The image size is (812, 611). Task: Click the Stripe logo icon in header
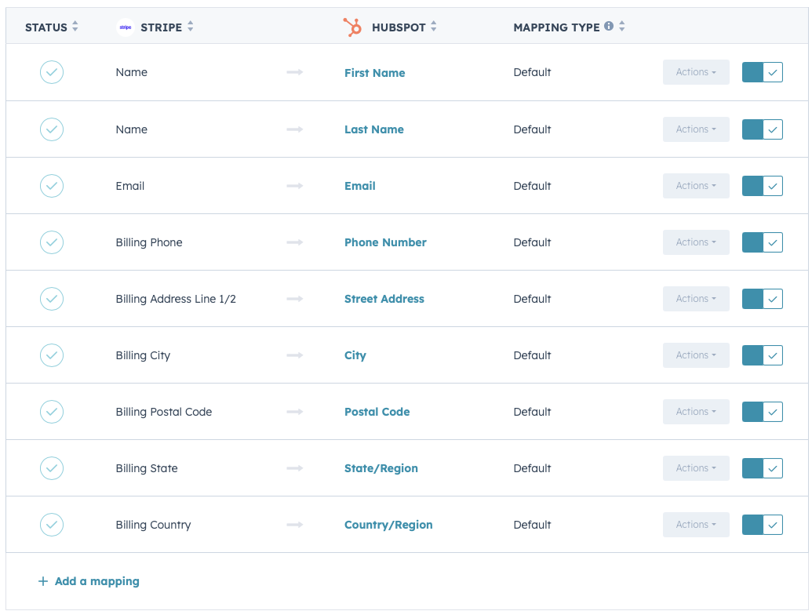(x=125, y=27)
